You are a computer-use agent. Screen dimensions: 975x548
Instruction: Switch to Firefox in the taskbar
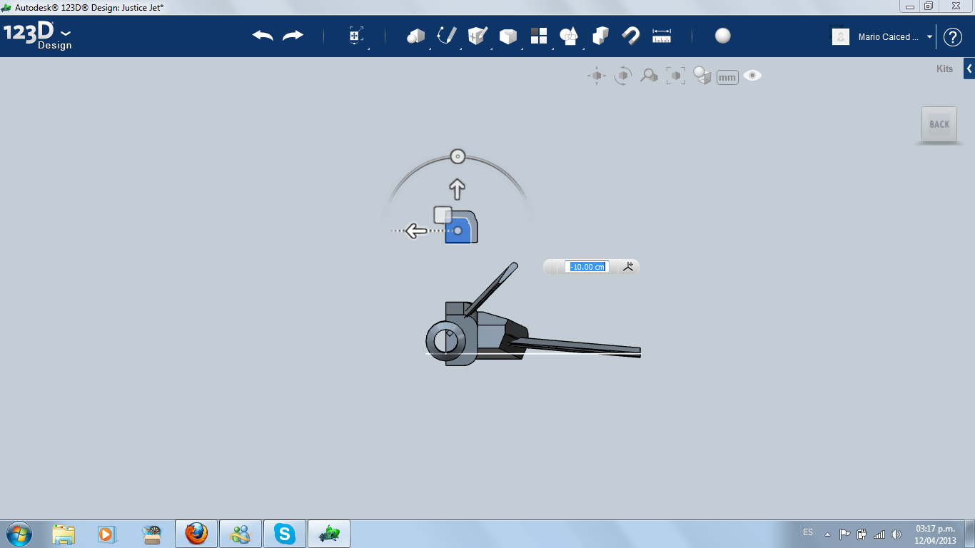(196, 534)
